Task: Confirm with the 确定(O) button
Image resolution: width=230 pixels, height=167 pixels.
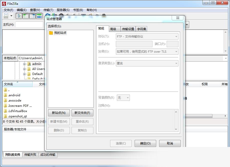Action: pyautogui.click(x=145, y=143)
